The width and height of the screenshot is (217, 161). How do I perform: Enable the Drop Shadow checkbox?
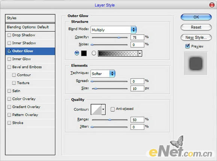coord(9,35)
